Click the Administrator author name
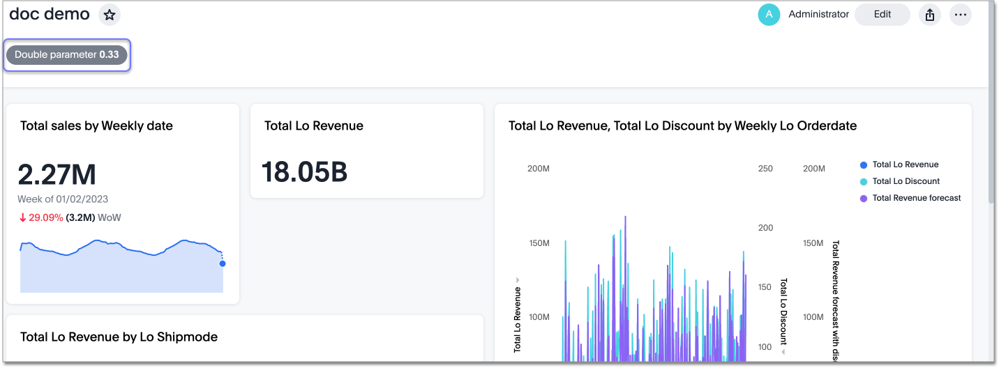The width and height of the screenshot is (999, 368). coord(818,15)
